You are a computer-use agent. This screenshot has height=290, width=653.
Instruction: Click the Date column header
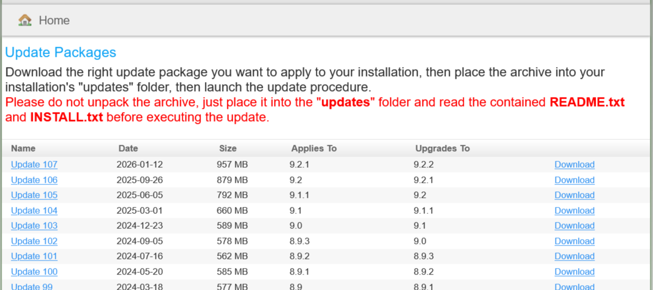tap(128, 148)
